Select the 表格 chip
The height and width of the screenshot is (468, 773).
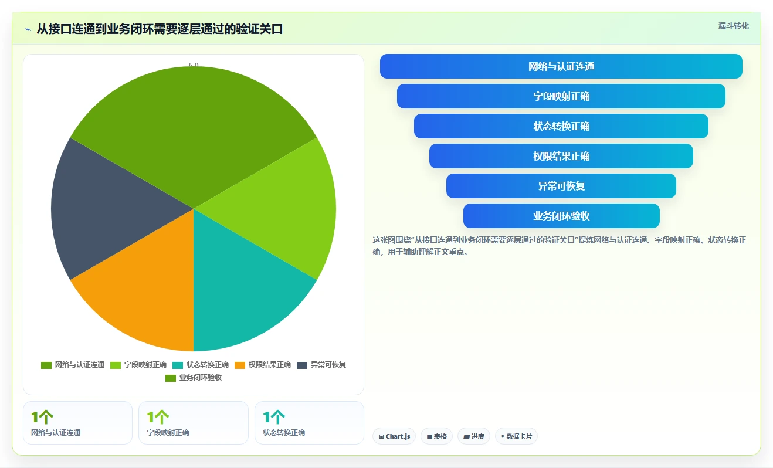pyautogui.click(x=436, y=436)
